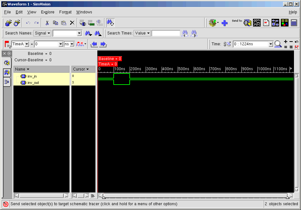Open the View menu
Screen dimensions: 301x210
(x=32, y=12)
